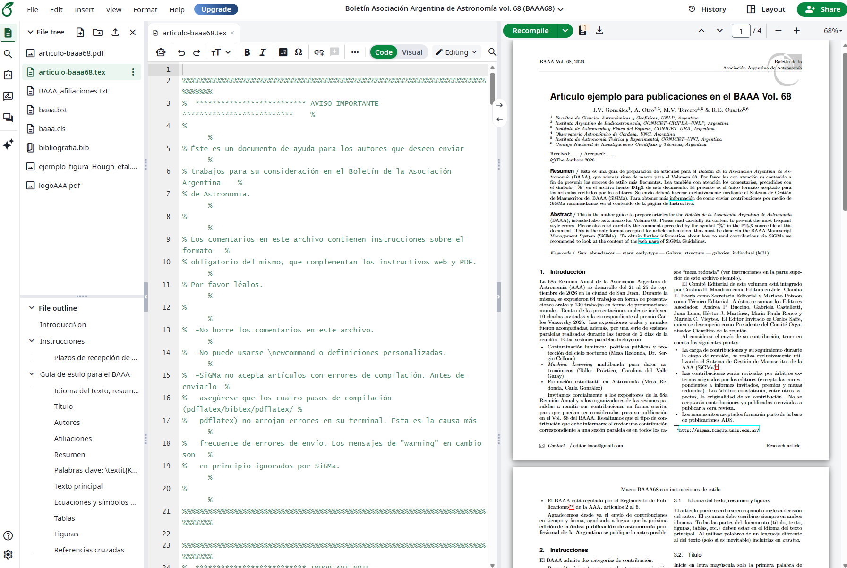Image resolution: width=847 pixels, height=568 pixels.
Task: Open the compile logs icon
Action: [x=582, y=31]
